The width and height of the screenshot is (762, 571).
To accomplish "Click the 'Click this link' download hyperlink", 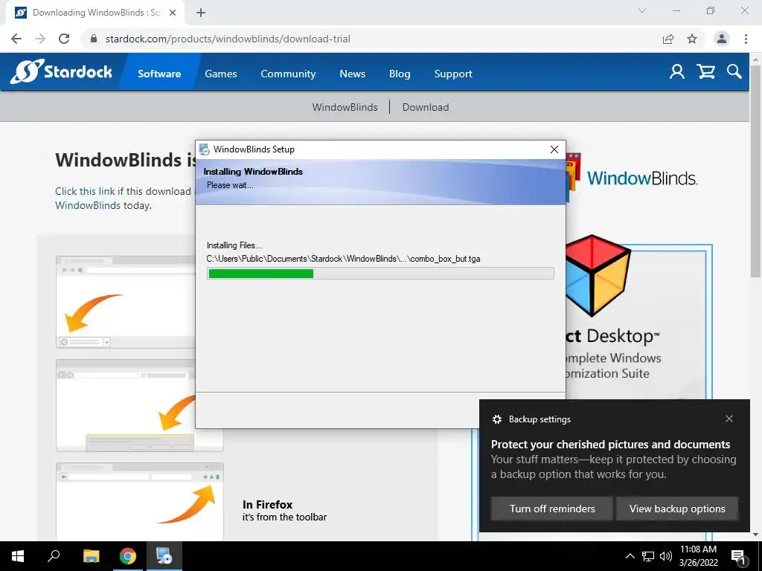I will click(x=85, y=191).
